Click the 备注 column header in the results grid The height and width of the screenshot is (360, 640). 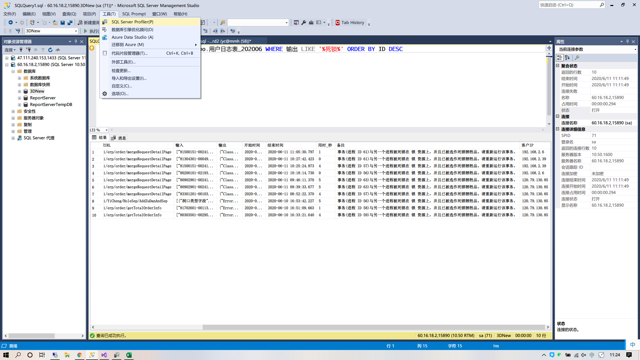(x=427, y=145)
